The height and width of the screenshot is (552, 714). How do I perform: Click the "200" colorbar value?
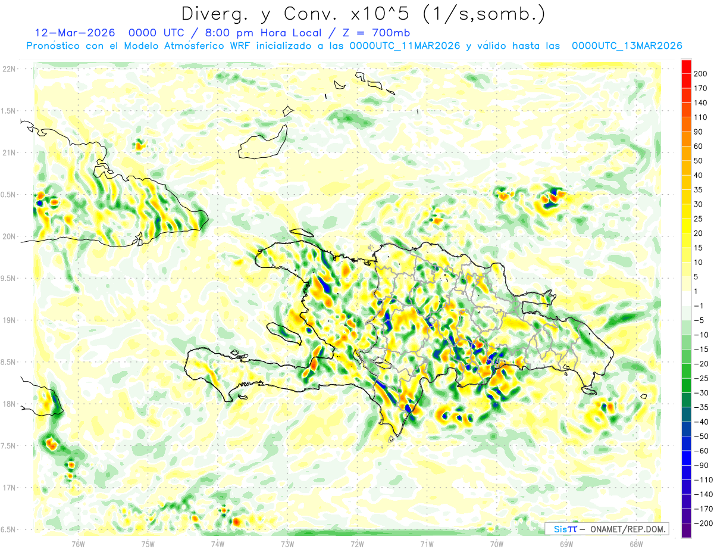701,74
